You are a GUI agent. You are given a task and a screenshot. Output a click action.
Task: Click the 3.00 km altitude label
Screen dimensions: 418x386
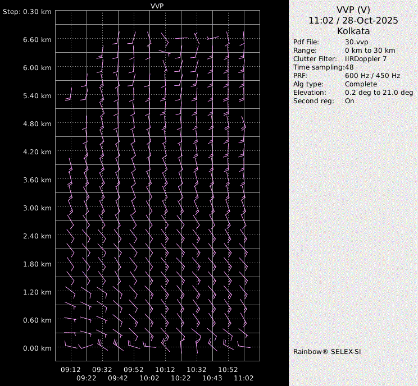point(38,208)
